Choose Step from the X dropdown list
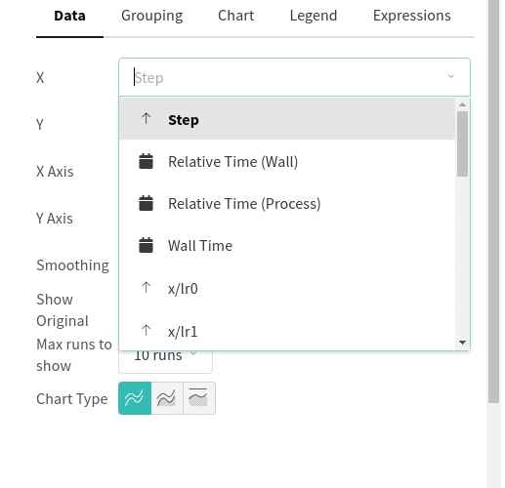Viewport: 505px width, 488px height. click(x=287, y=119)
